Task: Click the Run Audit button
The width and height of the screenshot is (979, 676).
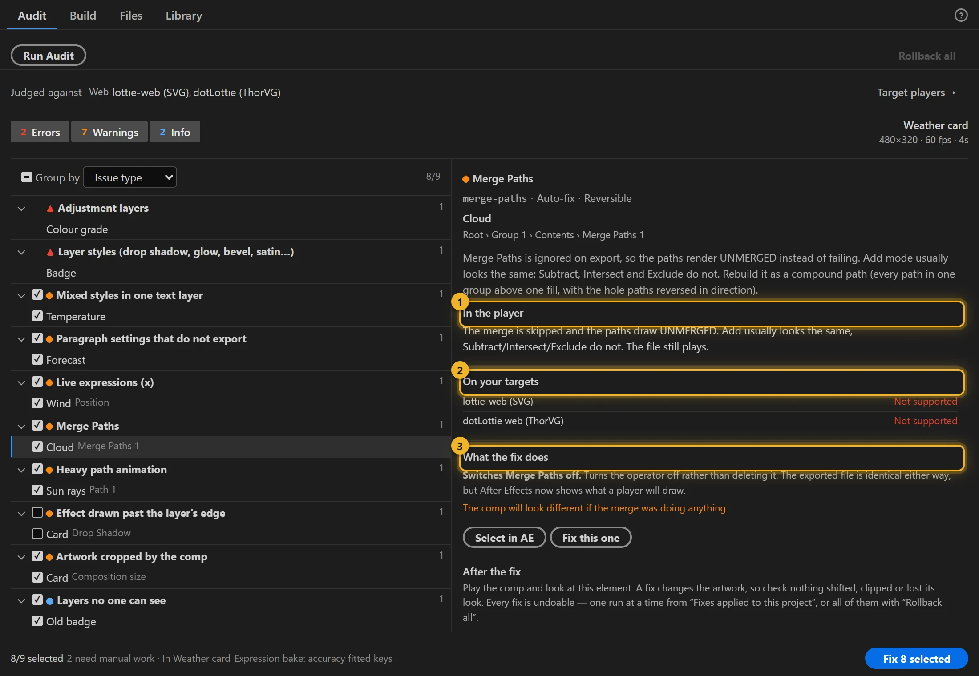Action: 49,56
